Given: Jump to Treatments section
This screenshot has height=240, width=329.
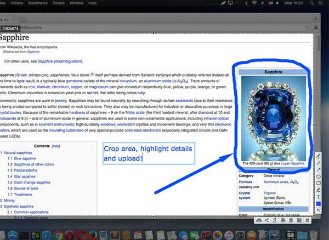Looking at the screenshot, I should (23, 195).
